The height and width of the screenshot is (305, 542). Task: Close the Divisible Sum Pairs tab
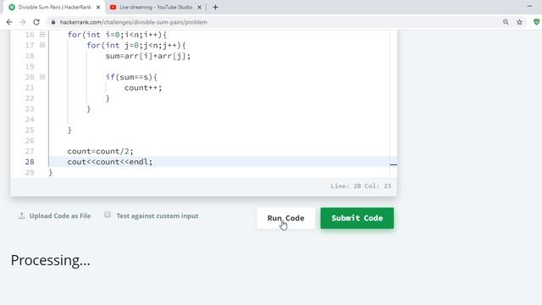tap(98, 8)
